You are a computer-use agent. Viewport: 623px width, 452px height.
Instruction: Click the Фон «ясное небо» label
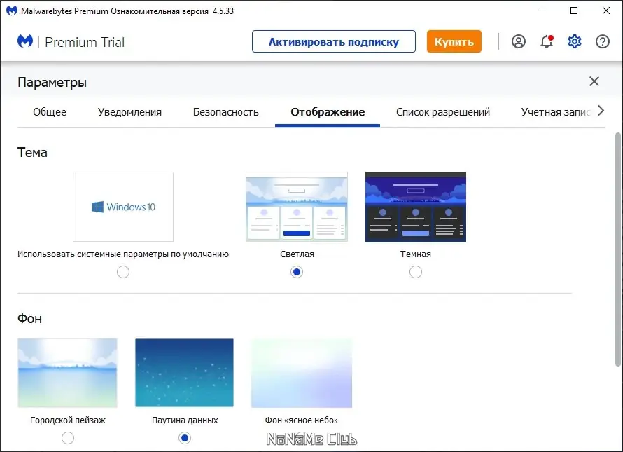pos(301,420)
